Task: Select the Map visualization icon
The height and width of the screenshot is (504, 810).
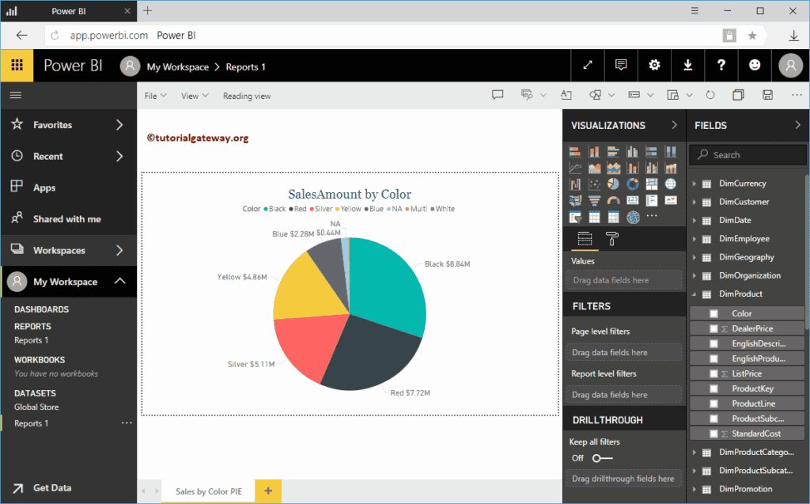Action: (x=670, y=184)
